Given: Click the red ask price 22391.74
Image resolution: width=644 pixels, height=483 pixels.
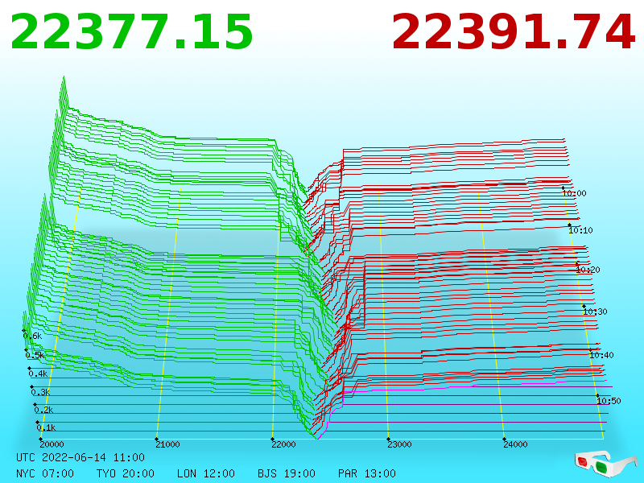Looking at the screenshot, I should (x=514, y=32).
